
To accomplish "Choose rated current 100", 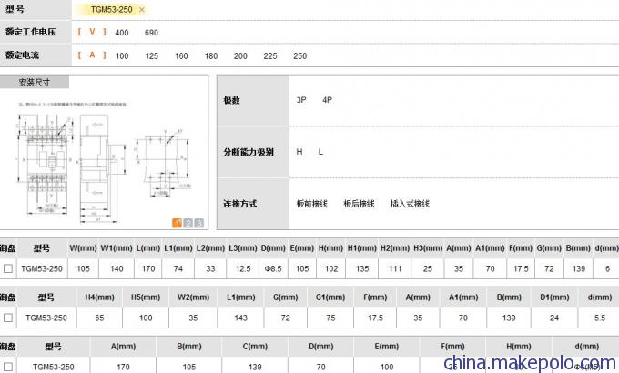I will pyautogui.click(x=122, y=56).
